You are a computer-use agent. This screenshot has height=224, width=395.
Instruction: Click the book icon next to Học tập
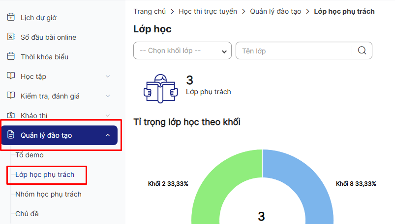pos(11,76)
